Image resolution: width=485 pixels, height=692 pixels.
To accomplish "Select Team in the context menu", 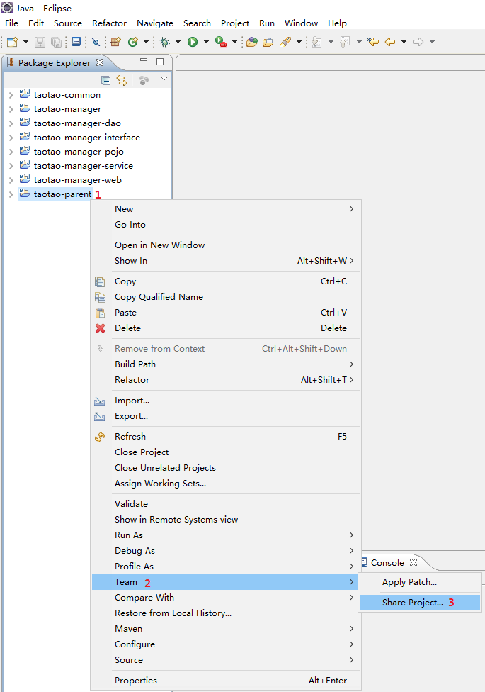I will 225,582.
